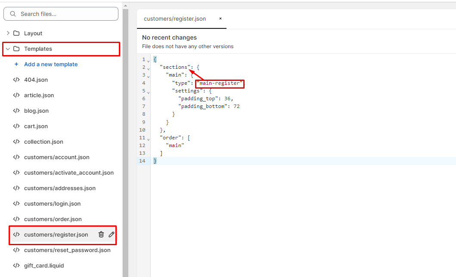The width and height of the screenshot is (456, 277).
Task: Click the scrollbar up arrow in sidebar
Action: [125, 6]
